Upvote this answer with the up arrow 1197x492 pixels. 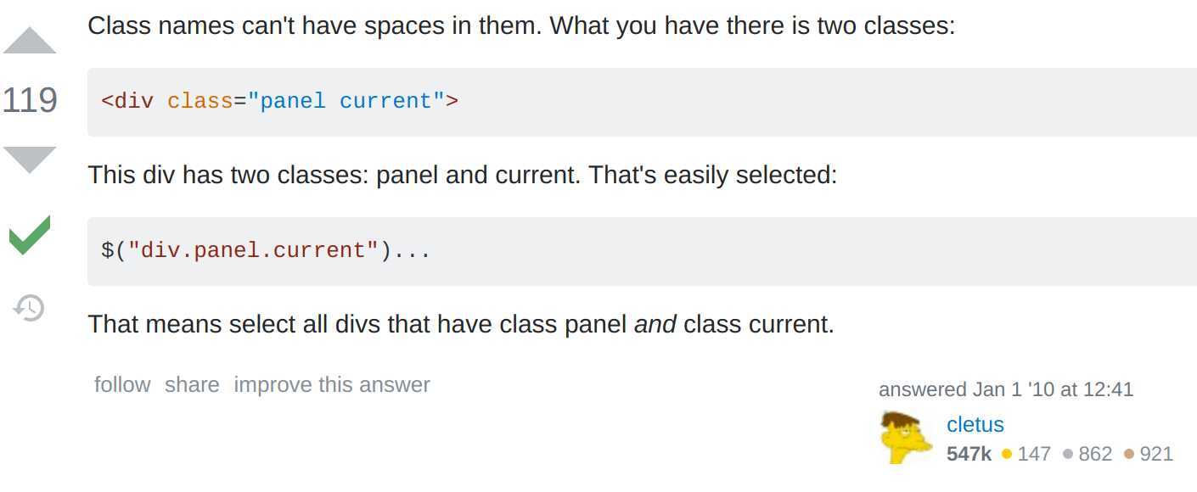tap(30, 41)
